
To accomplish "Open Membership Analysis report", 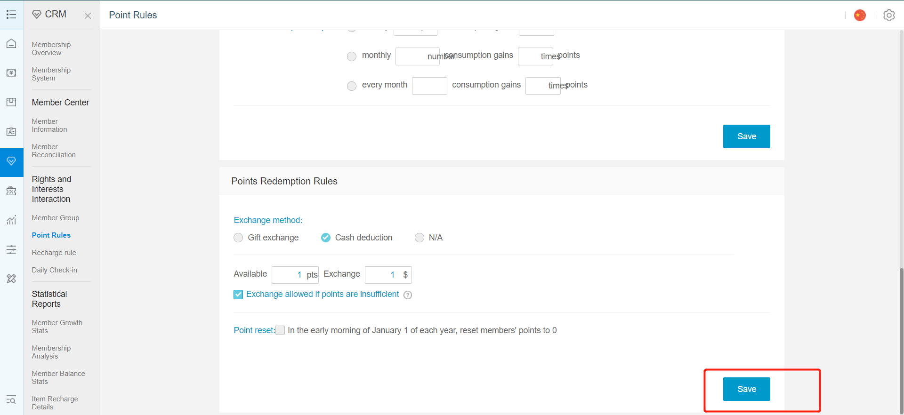I will pos(51,352).
